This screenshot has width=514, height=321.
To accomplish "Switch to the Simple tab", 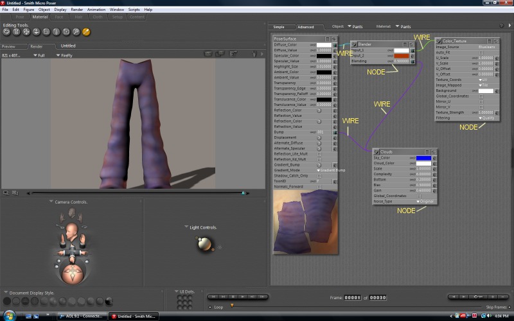I will click(279, 27).
